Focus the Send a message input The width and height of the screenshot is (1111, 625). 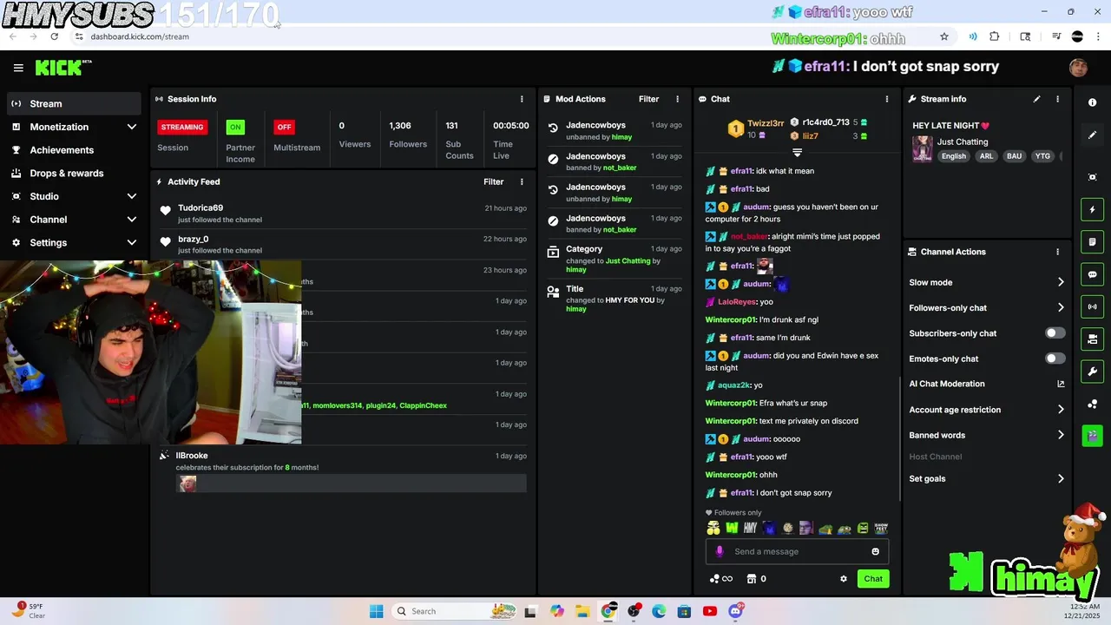click(797, 551)
